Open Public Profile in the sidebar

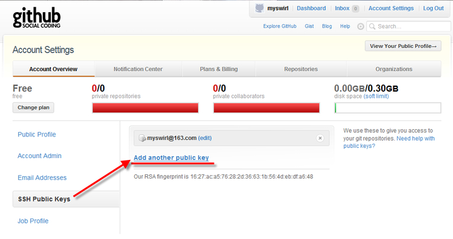[37, 134]
